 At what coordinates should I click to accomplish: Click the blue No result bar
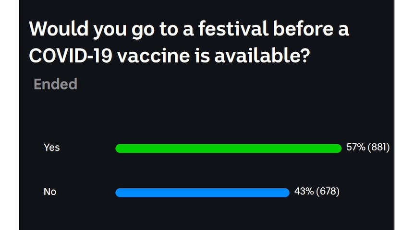[203, 193]
